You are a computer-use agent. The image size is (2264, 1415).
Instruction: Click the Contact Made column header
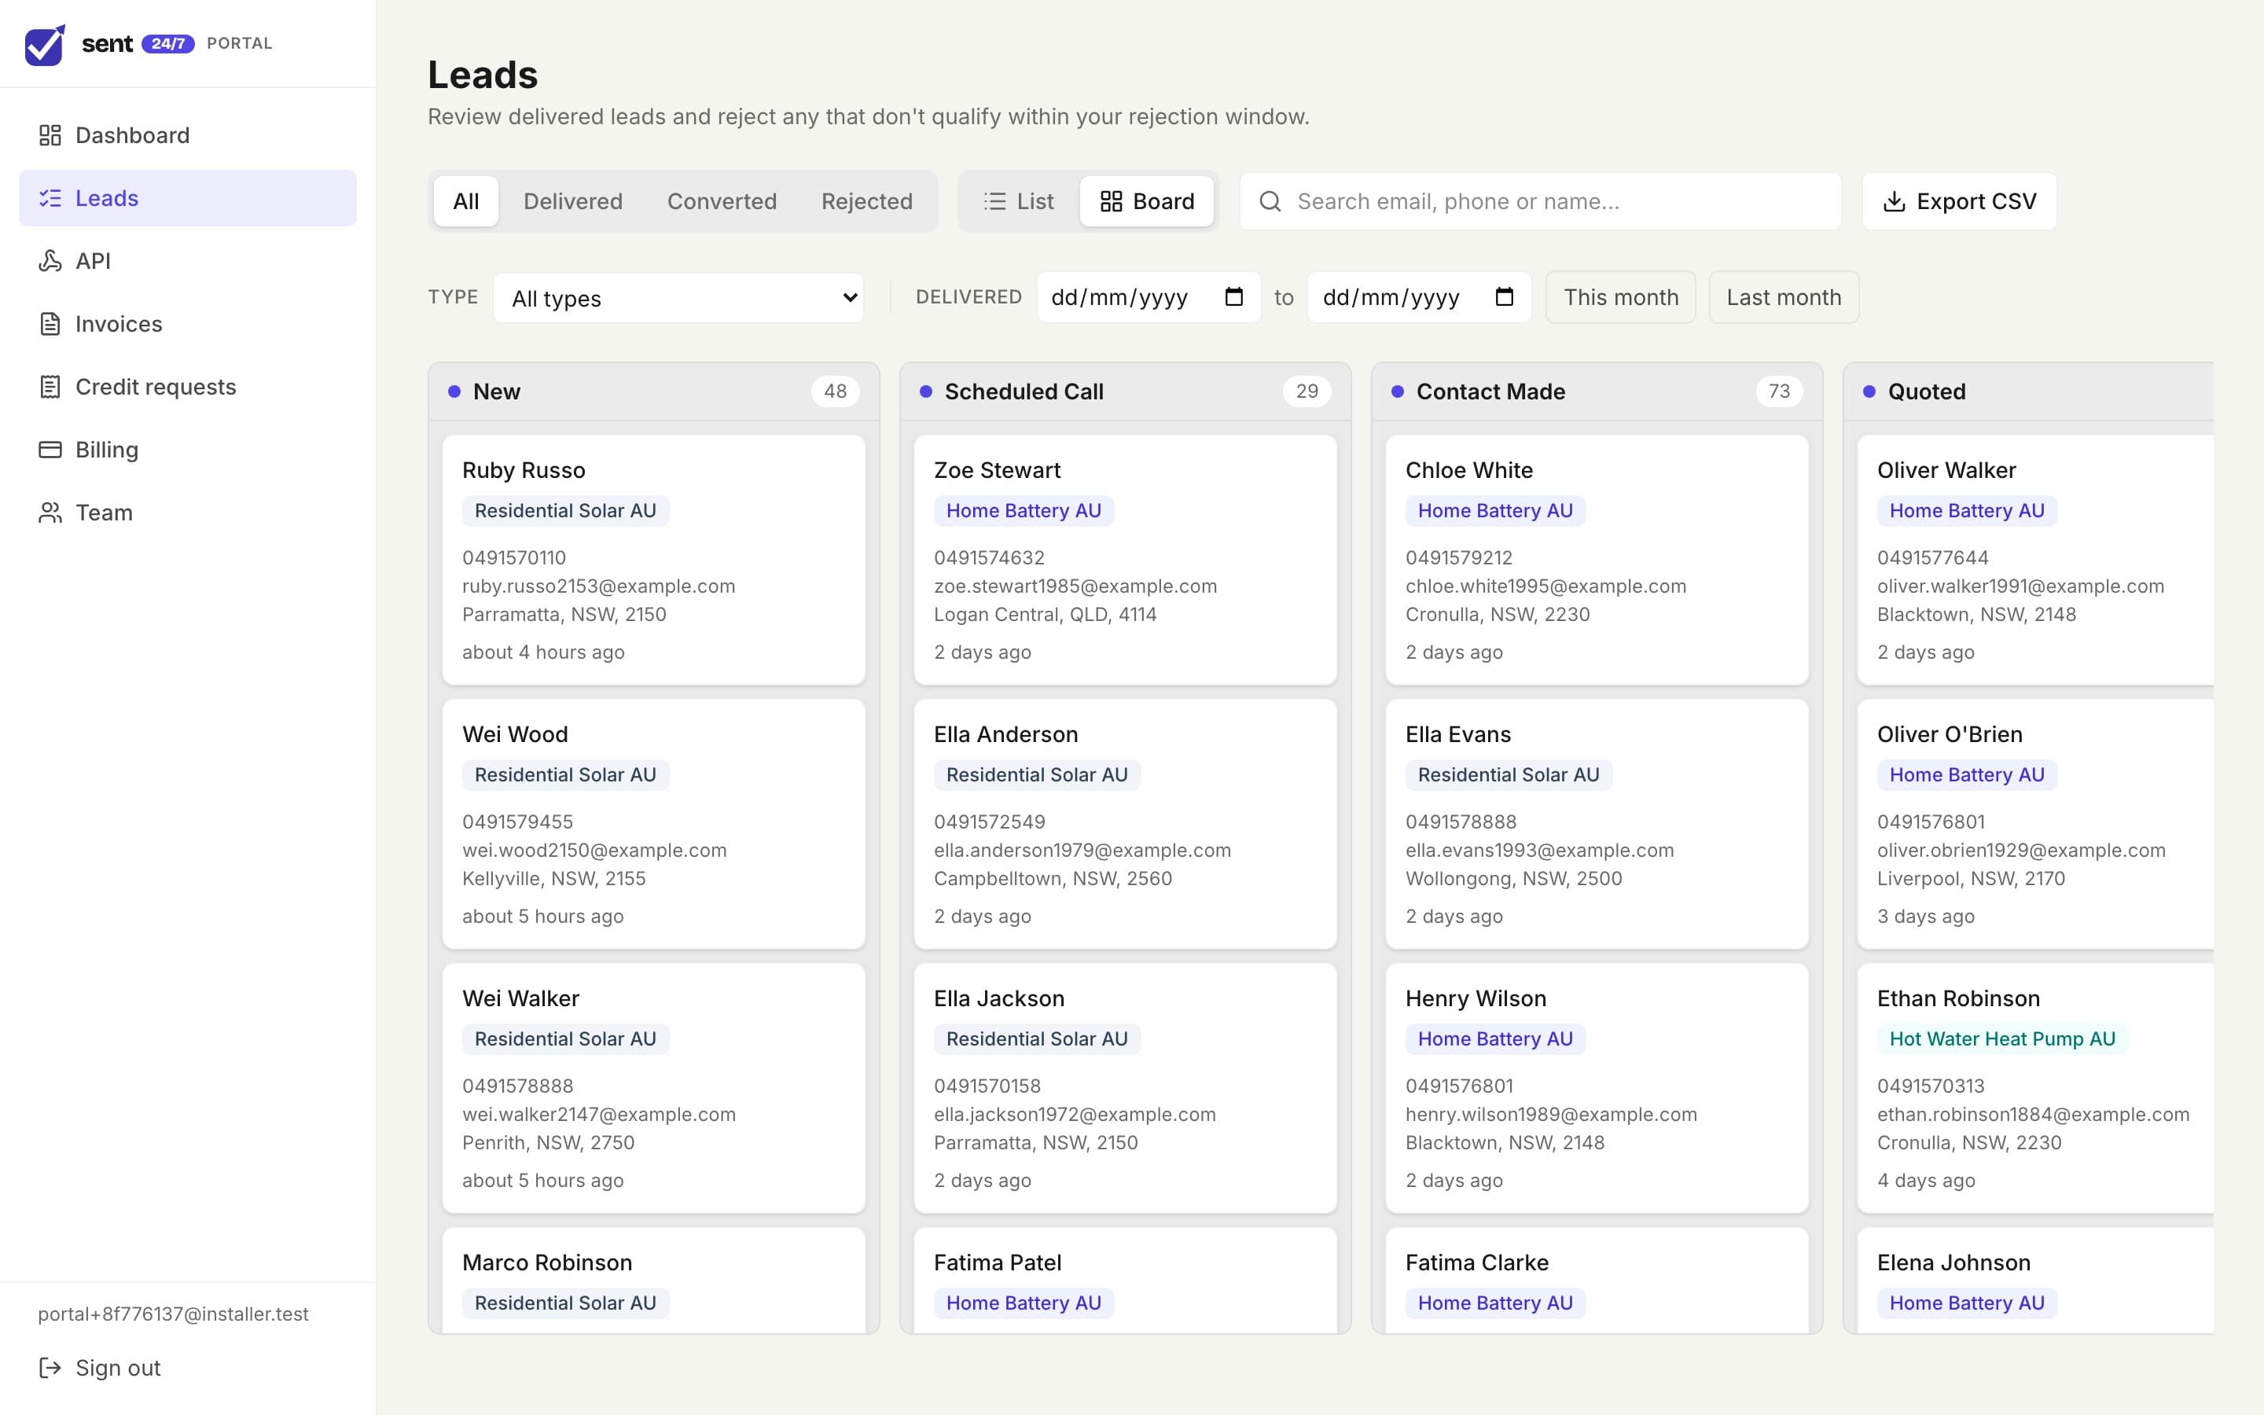pos(1596,391)
